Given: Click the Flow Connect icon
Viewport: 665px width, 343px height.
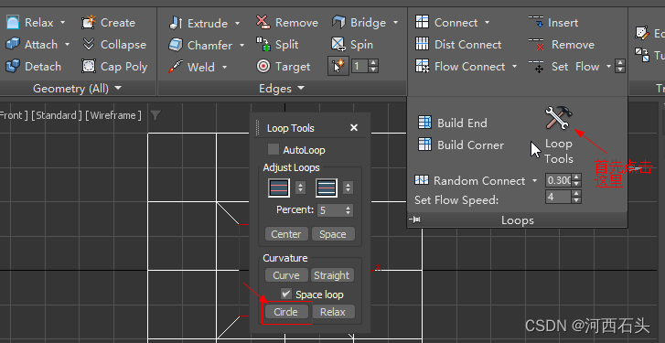Looking at the screenshot, I should click(x=422, y=66).
